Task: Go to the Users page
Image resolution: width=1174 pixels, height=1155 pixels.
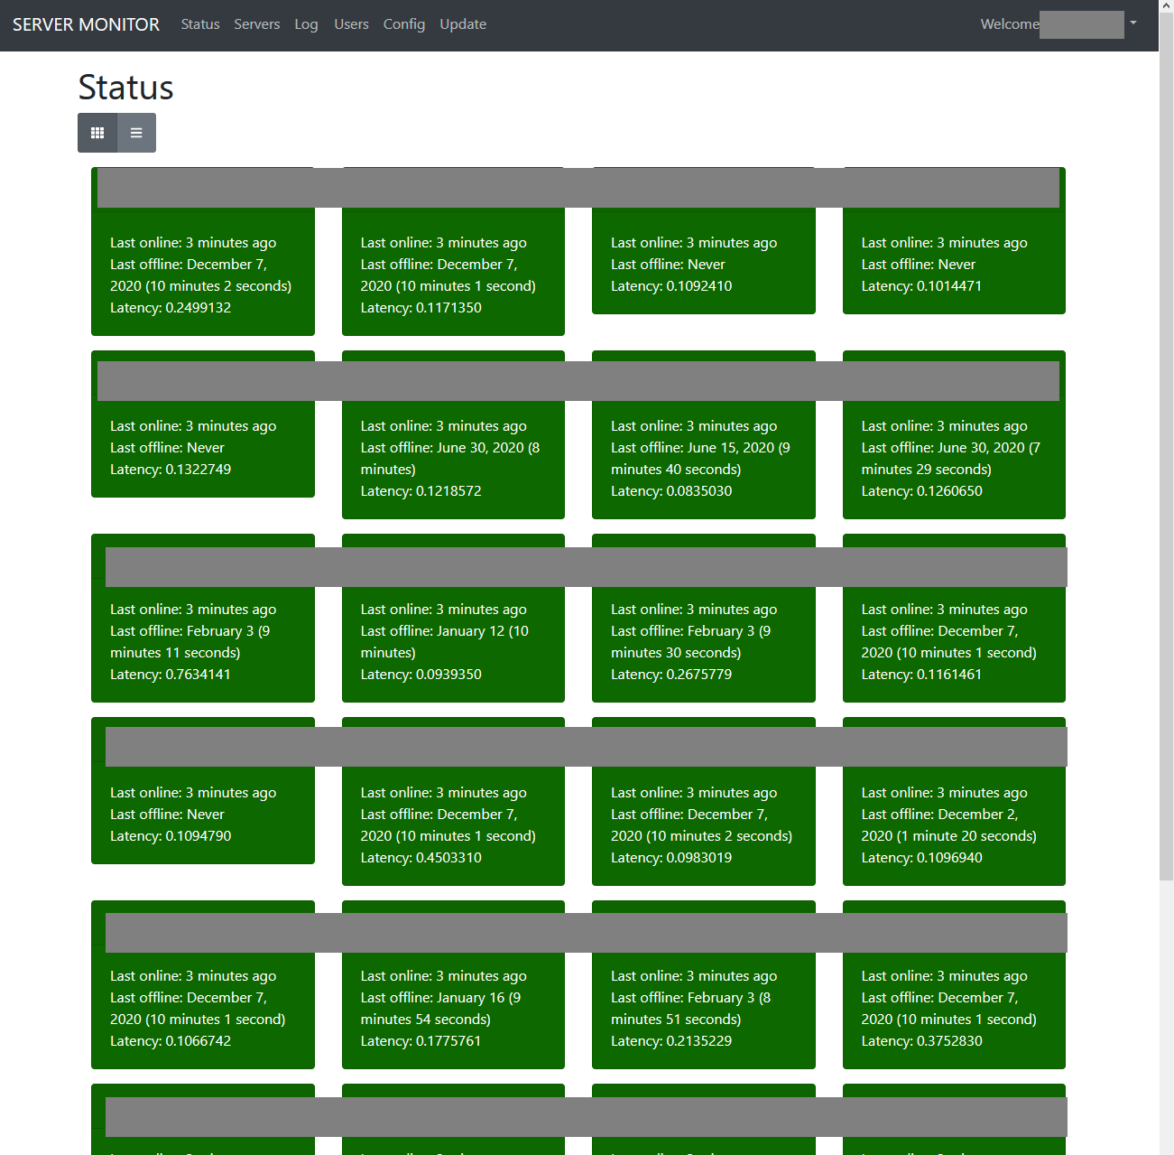Action: point(351,24)
